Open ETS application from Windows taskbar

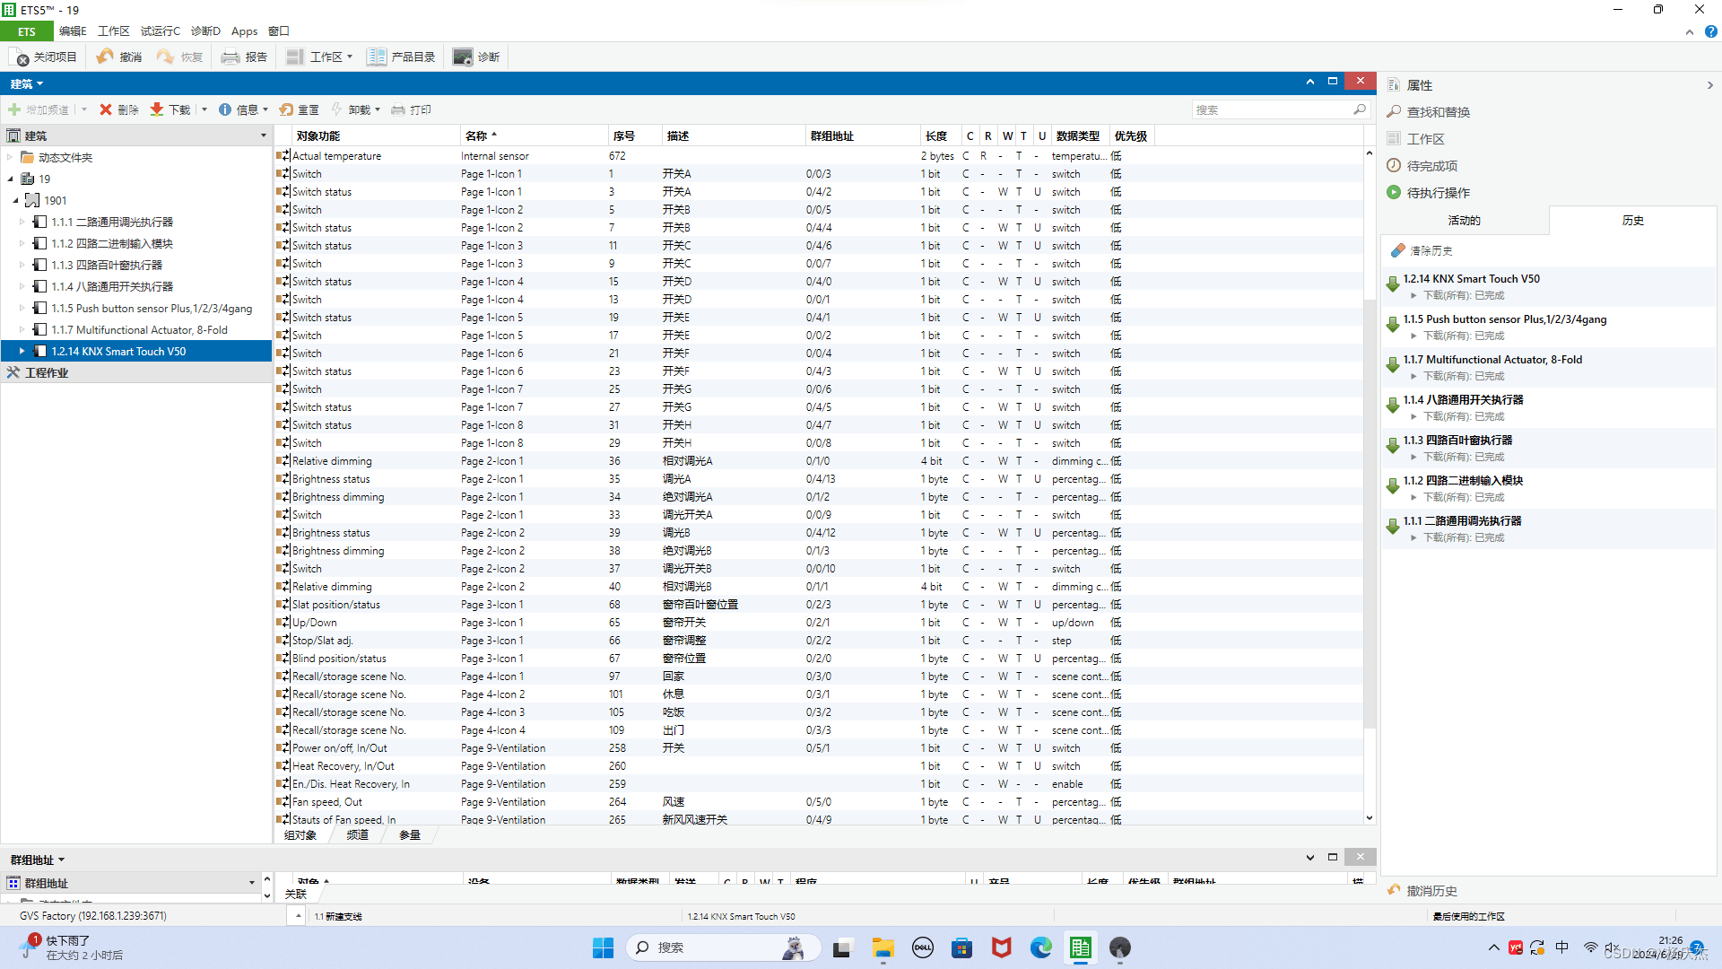[1080, 947]
